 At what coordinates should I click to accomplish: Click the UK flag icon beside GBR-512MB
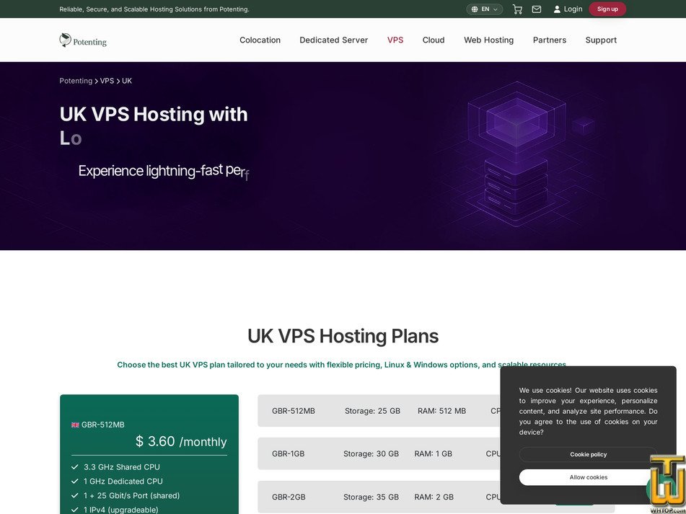[75, 425]
